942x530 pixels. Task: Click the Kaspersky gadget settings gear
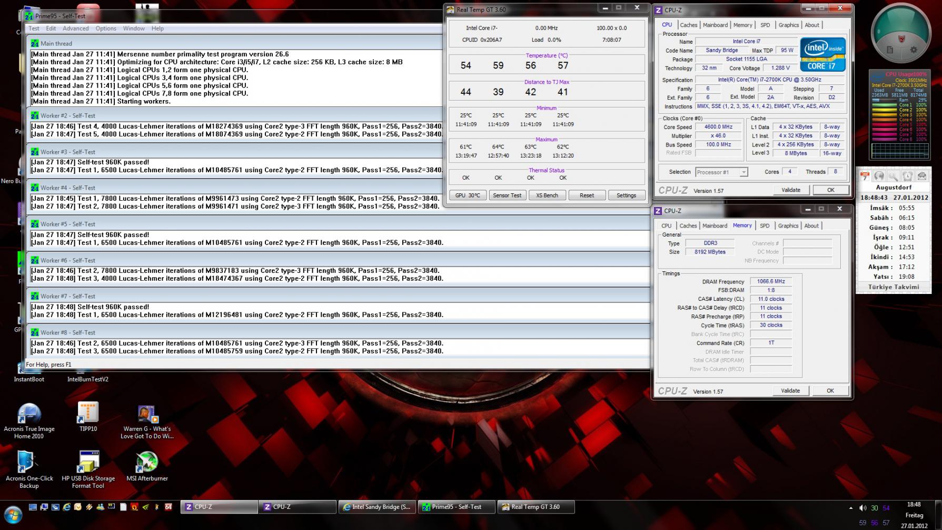tap(914, 50)
